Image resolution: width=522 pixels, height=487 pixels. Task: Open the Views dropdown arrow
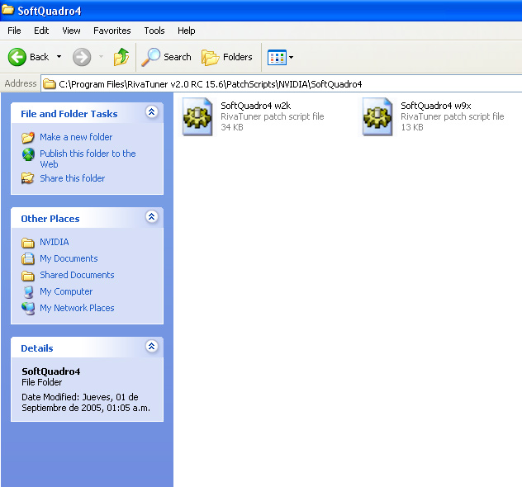tap(291, 57)
